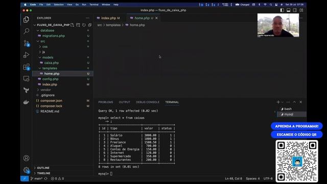Open terminal panel more actions
The image size is (327, 184).
[288, 102]
